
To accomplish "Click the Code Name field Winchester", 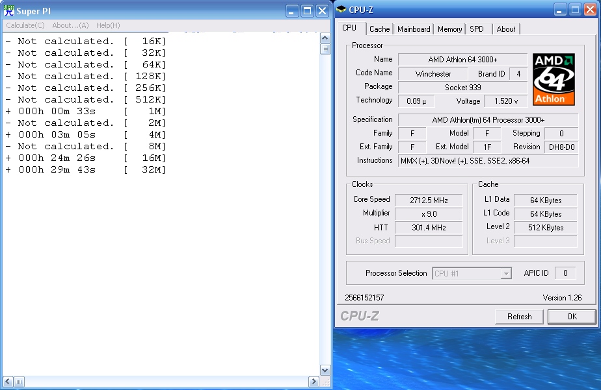I will [x=433, y=74].
